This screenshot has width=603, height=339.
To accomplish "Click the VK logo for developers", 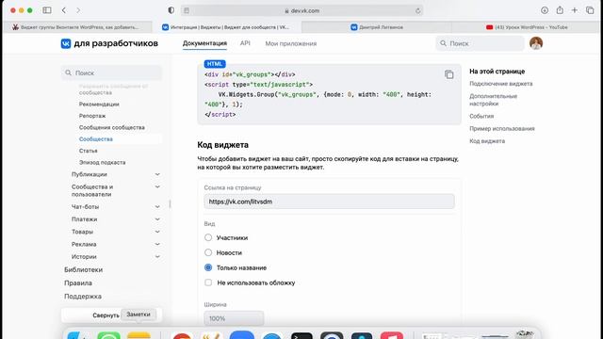I will (66, 43).
